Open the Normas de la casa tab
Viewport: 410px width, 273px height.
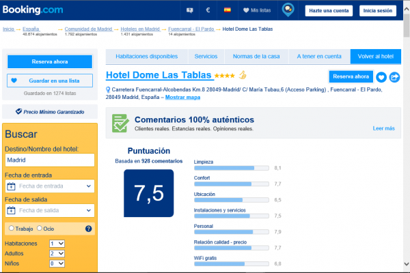256,57
